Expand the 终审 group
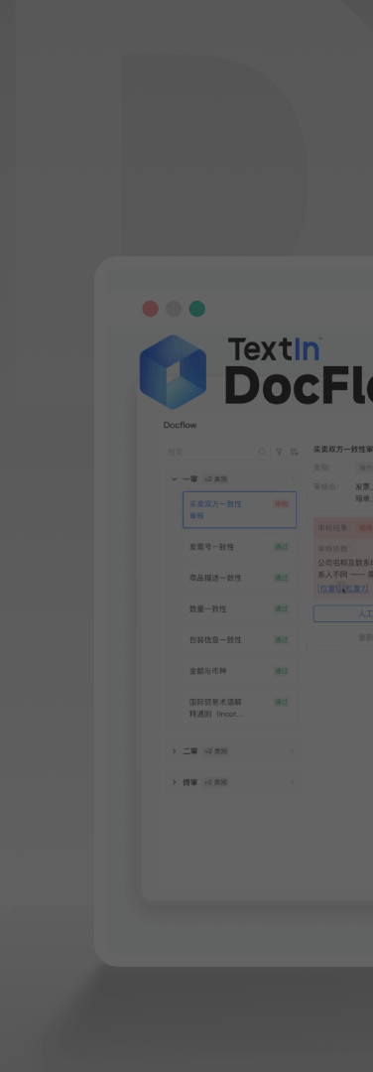The height and width of the screenshot is (1072, 373). point(175,782)
